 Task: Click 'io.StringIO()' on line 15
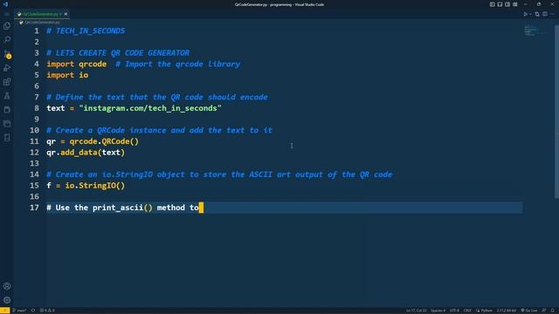[x=95, y=186]
